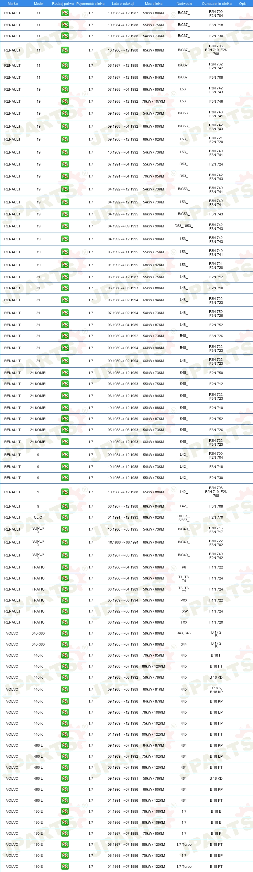This screenshot has width=253, height=872.
Task: Click fuel icon in Renault 11 F2N 730 row
Action: [65, 36]
